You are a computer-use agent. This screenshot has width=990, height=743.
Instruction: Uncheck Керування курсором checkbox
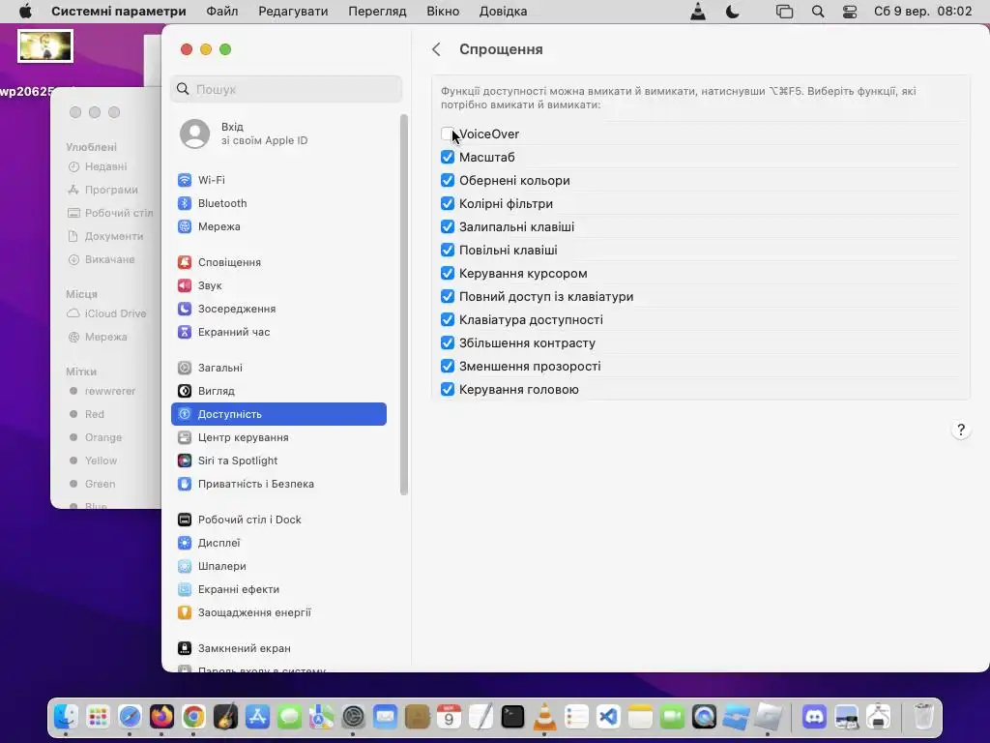coord(447,273)
